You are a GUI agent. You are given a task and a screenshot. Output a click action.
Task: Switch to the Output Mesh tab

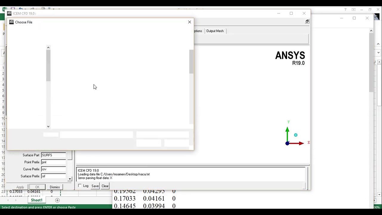pos(215,31)
